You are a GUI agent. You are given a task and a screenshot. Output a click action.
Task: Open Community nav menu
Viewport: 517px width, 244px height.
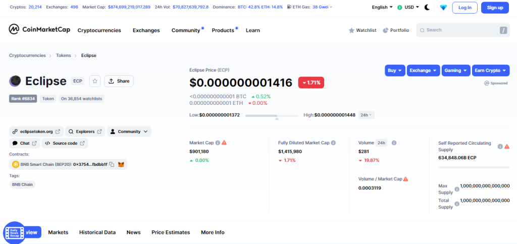[186, 30]
